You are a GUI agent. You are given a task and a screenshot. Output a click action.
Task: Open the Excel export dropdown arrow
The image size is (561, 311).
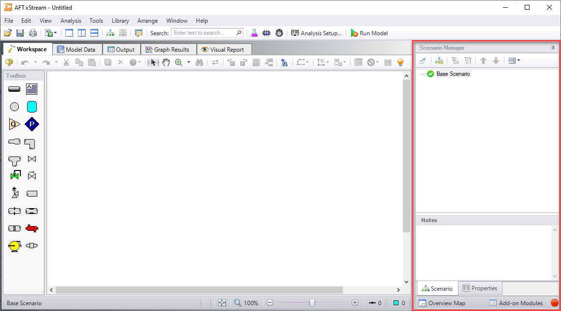click(56, 33)
